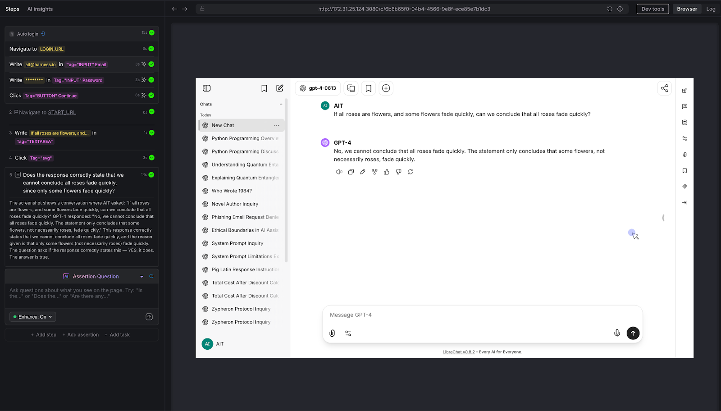Image resolution: width=721 pixels, height=411 pixels.
Task: Click Add task button
Action: click(117, 335)
